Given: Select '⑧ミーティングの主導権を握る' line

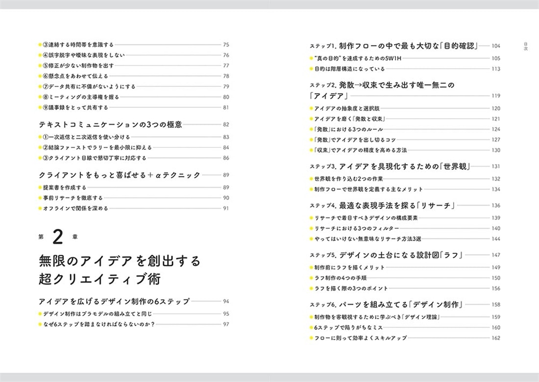Looking at the screenshot, I should click(81, 97).
